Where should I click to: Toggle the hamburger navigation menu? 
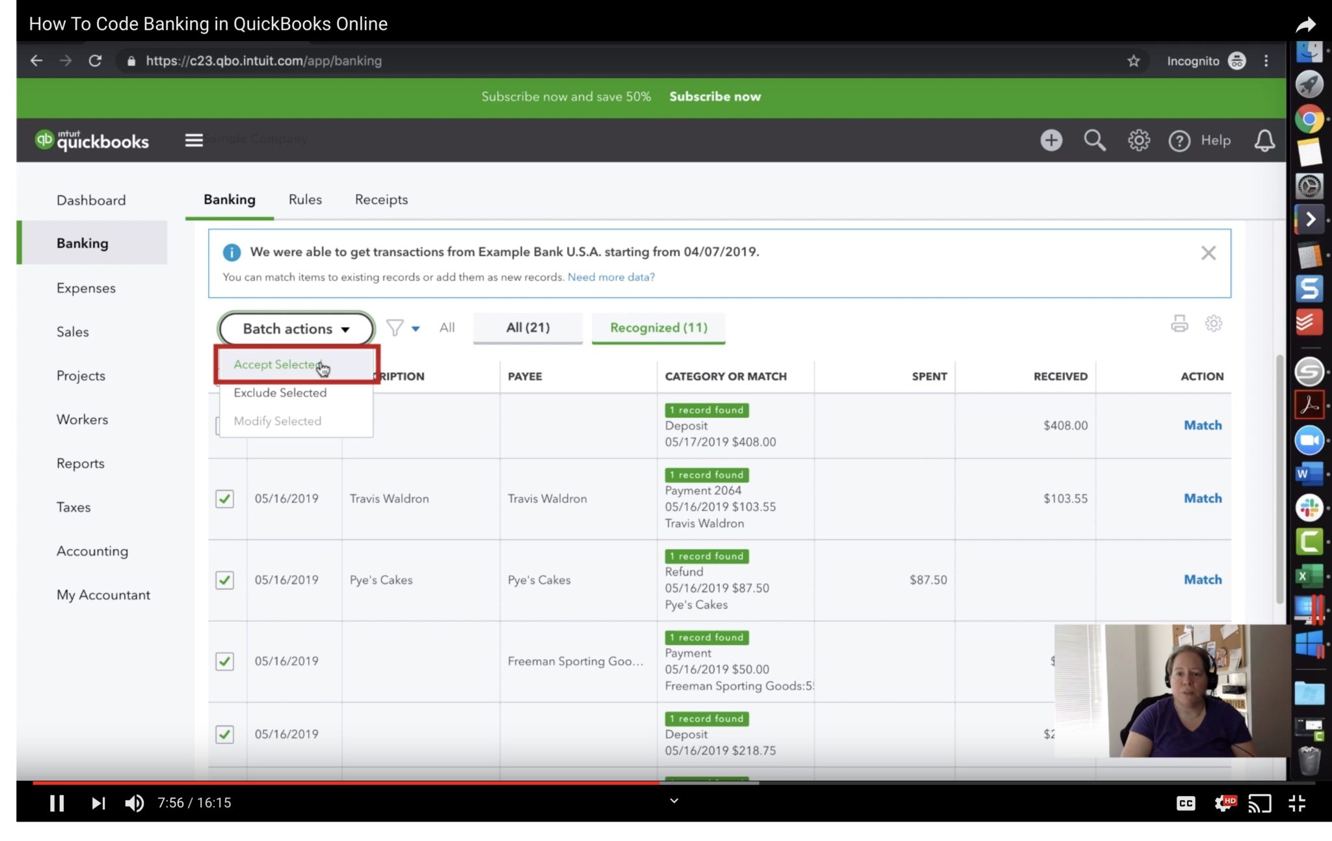point(194,140)
